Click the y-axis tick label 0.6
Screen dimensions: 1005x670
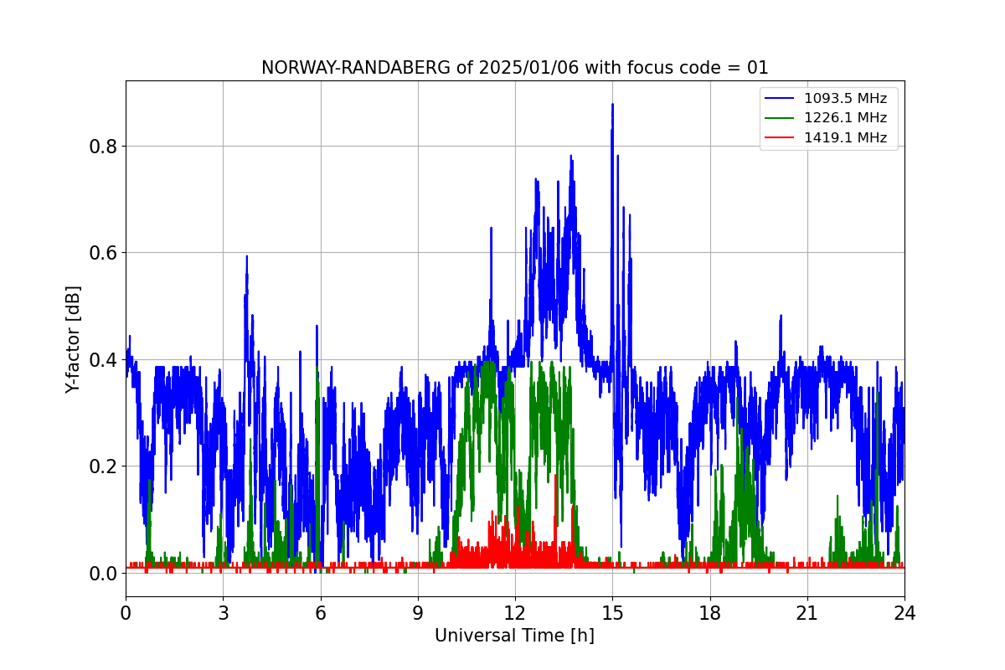click(x=102, y=253)
